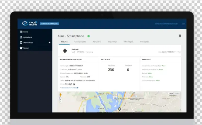Viewport: 202px width, 125px height.
Task: Click the installed apps count 236
Action: (x=111, y=70)
